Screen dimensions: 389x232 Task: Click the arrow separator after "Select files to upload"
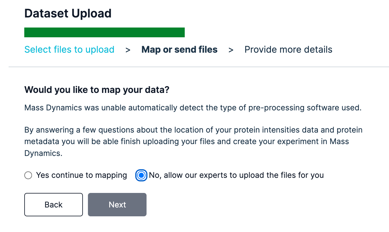[x=128, y=50]
